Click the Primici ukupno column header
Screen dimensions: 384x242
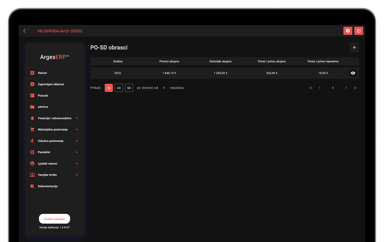tap(169, 61)
